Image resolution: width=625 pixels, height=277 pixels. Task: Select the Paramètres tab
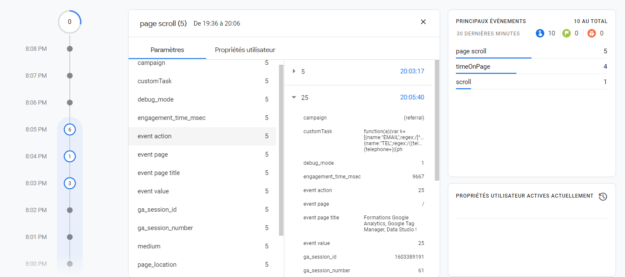tap(167, 50)
